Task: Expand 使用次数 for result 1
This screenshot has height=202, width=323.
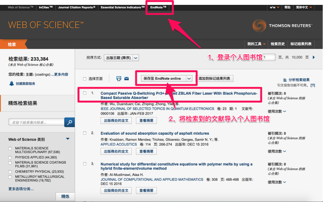Action: [277, 111]
